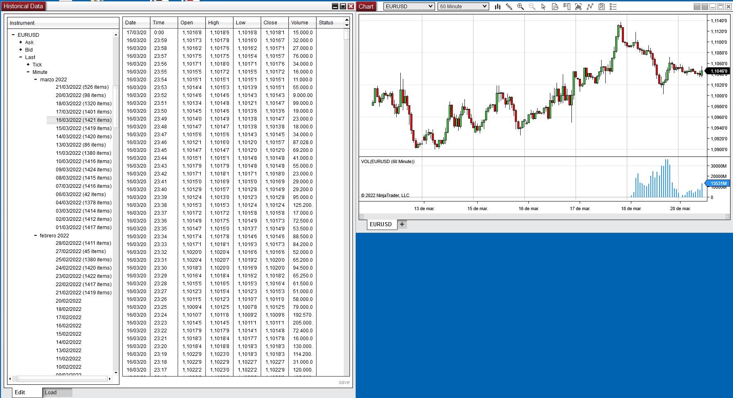Click the zoom in magnifier icon
The width and height of the screenshot is (733, 398).
(x=521, y=7)
